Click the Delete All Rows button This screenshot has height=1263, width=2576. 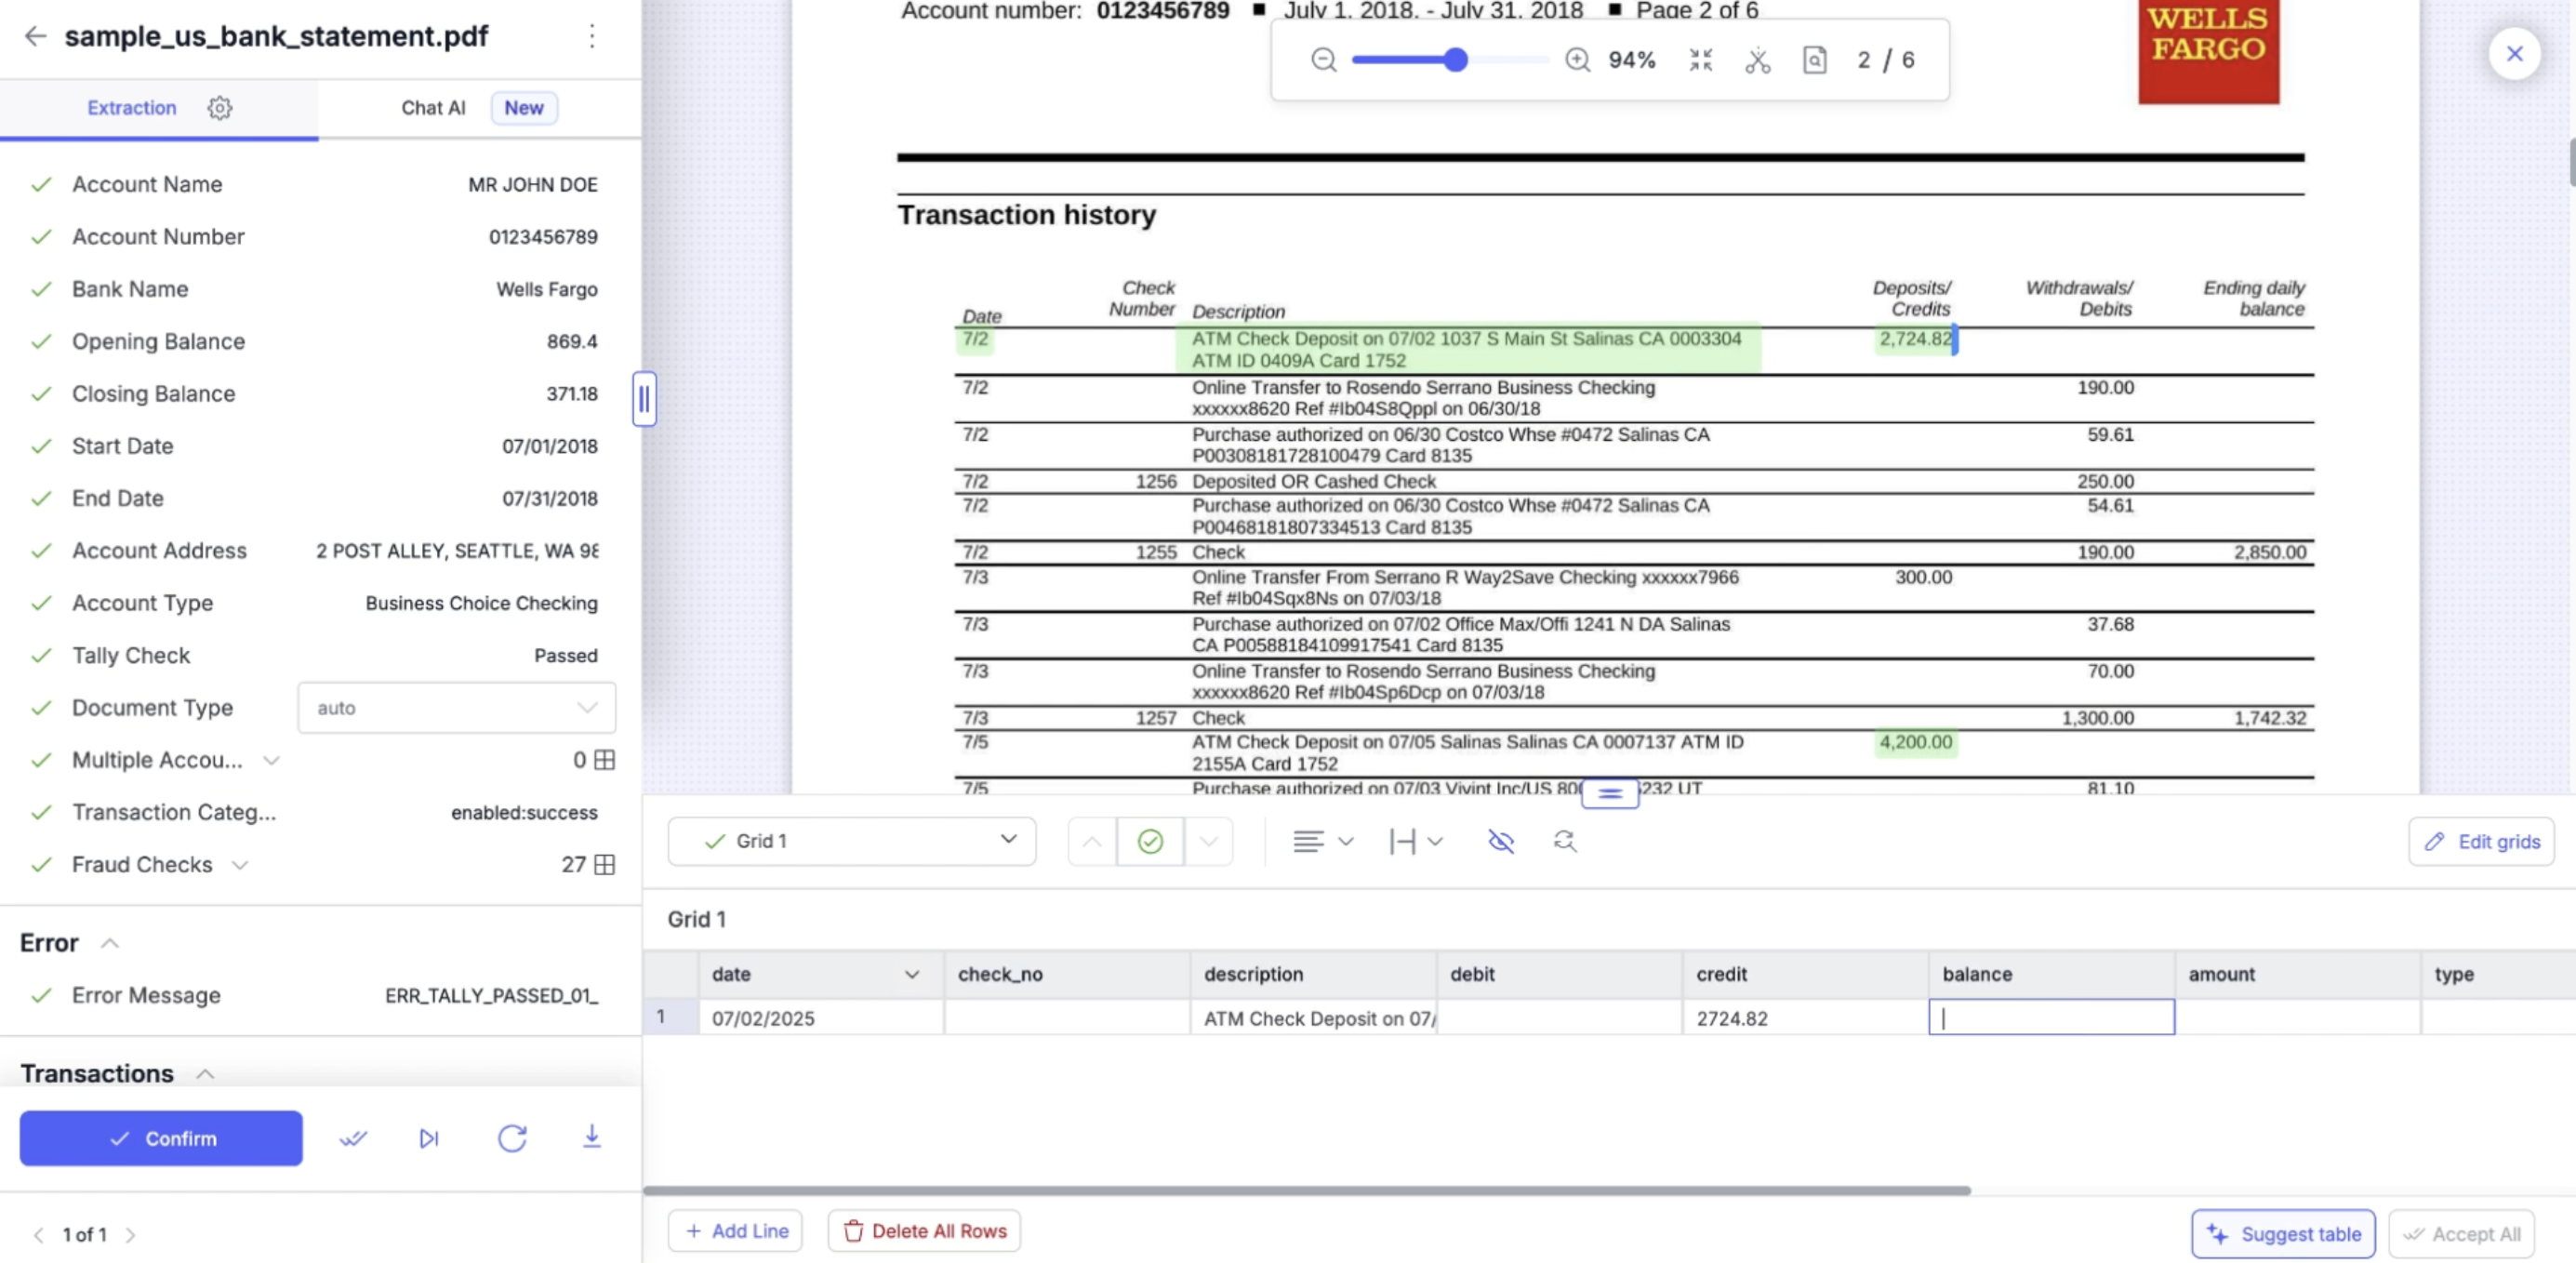point(924,1231)
